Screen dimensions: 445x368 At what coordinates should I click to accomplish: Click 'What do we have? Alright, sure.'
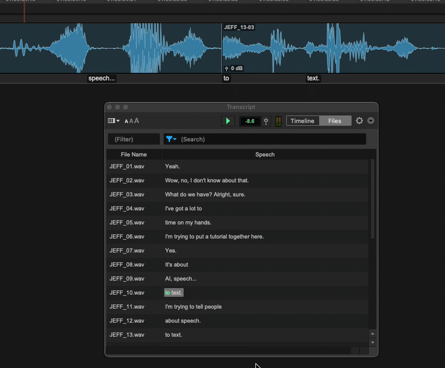coord(205,195)
